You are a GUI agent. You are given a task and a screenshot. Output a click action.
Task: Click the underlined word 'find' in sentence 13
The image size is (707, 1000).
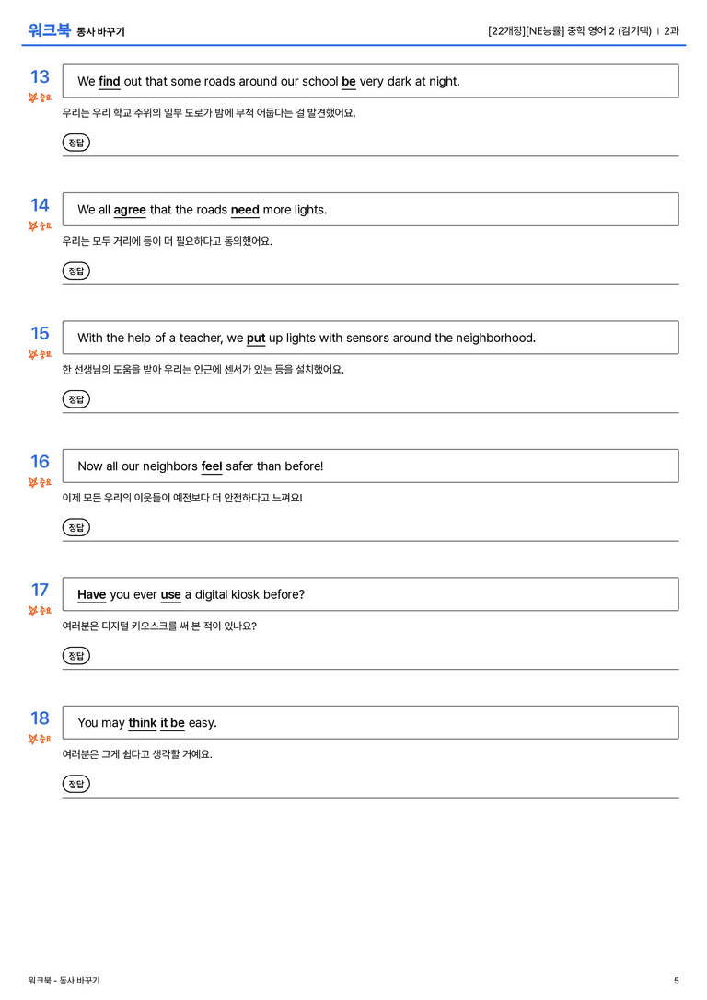[110, 82]
